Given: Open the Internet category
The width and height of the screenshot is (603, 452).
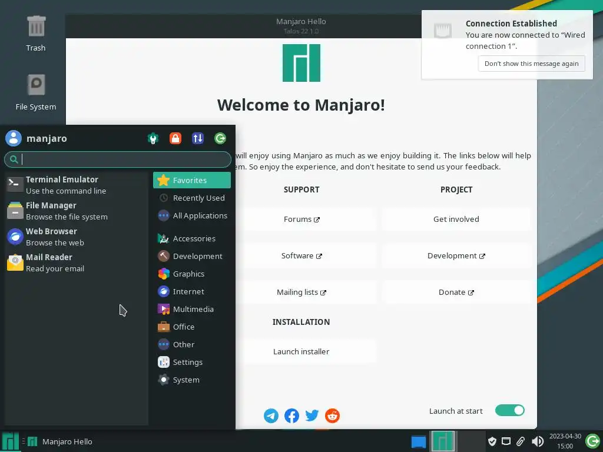Looking at the screenshot, I should pos(192,292).
